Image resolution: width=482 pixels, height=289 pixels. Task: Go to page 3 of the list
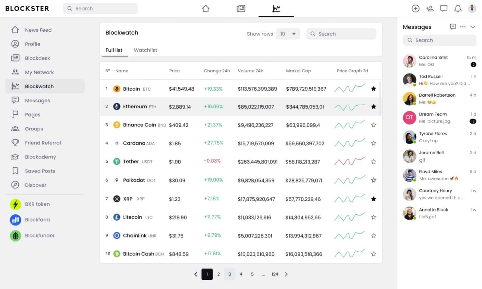[x=230, y=274]
